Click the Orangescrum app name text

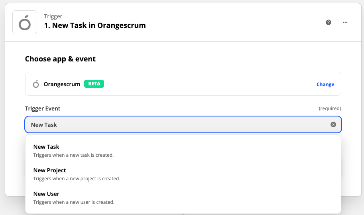62,84
